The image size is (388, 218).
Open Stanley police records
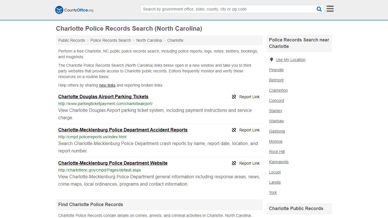tap(276, 111)
